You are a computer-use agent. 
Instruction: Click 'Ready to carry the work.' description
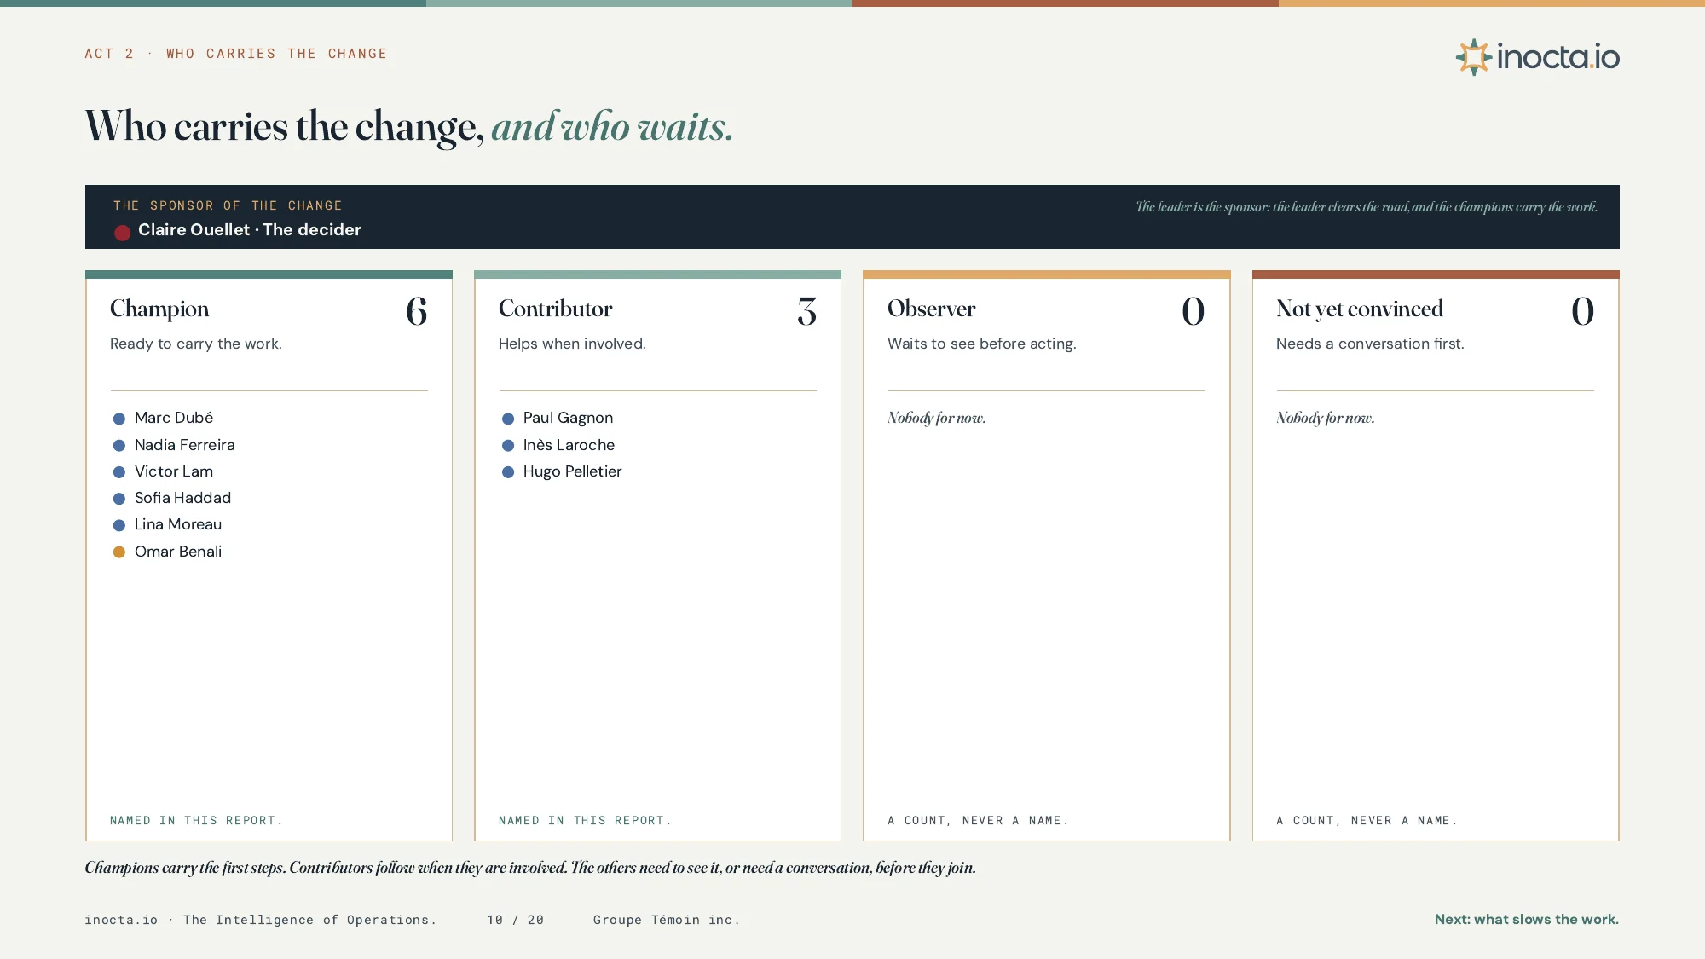[196, 344]
